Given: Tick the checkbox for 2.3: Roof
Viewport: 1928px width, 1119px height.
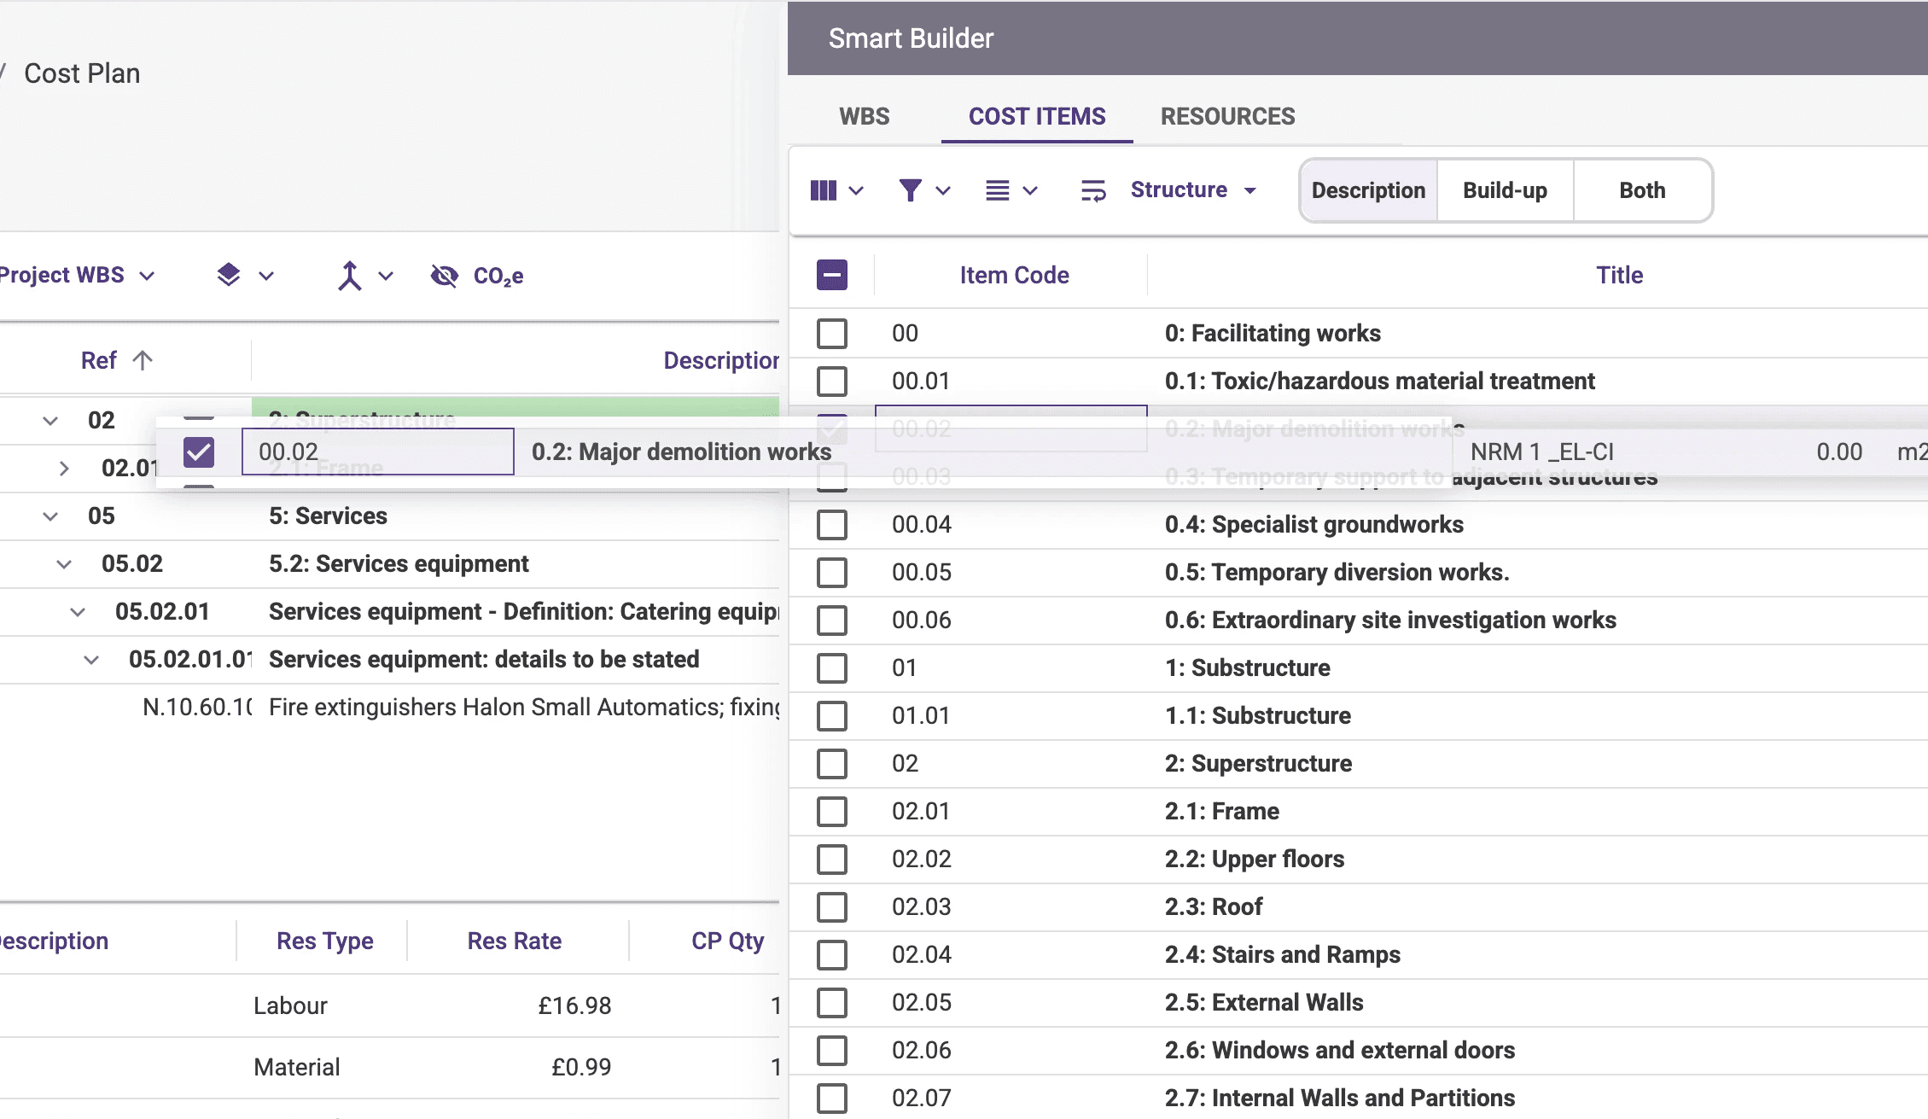Looking at the screenshot, I should pyautogui.click(x=832, y=906).
